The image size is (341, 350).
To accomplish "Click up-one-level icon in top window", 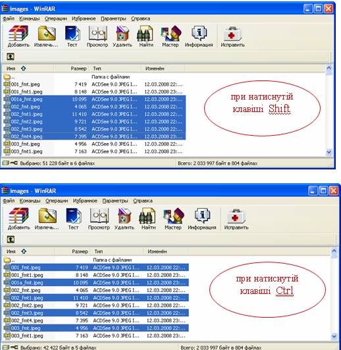I will tap(11, 57).
